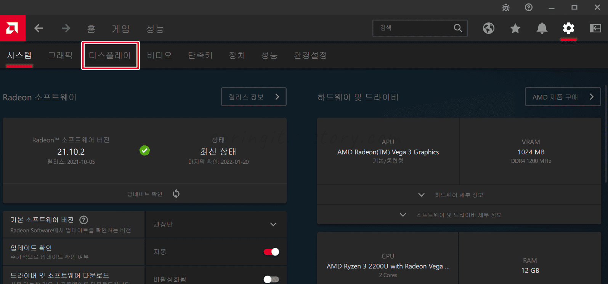Click the DDR4 1200 MHz text
Image resolution: width=608 pixels, height=284 pixels.
(531, 161)
